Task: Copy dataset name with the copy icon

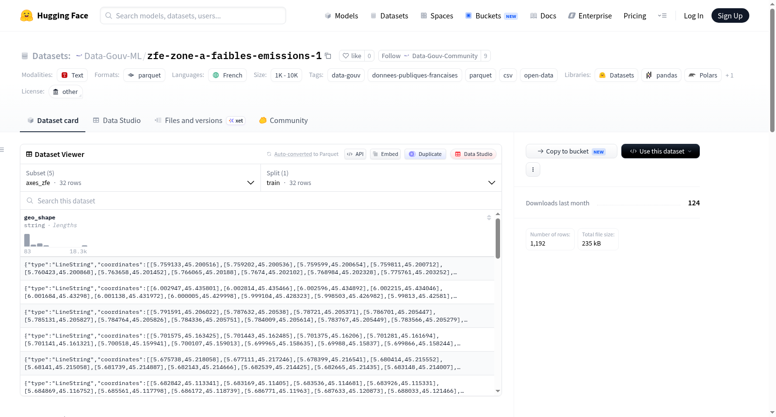Action: (x=328, y=56)
